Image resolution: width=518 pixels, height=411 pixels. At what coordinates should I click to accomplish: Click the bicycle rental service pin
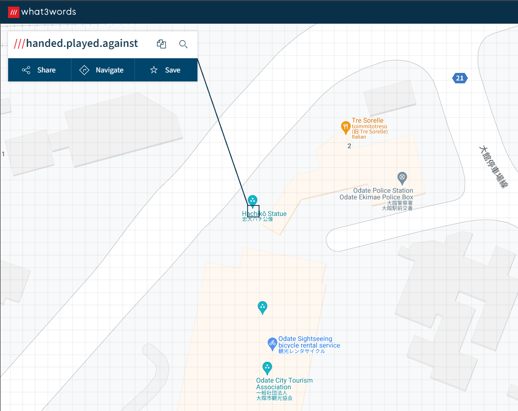[272, 344]
